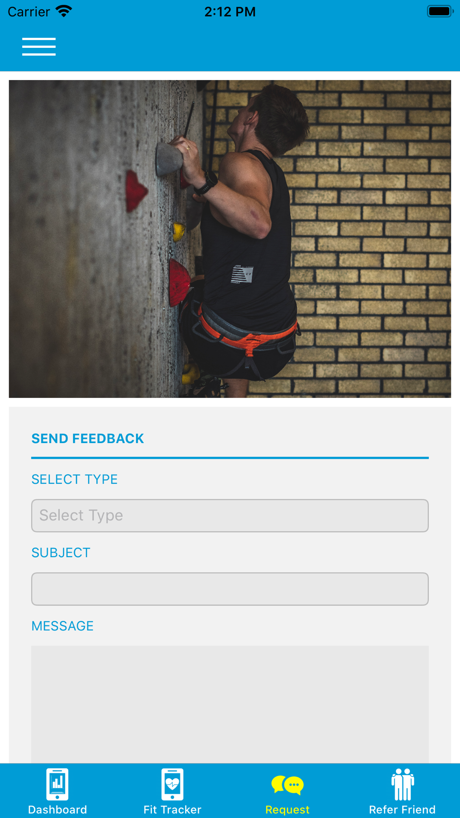Tap the Fit Tracker heart icon
This screenshot has height=818, width=460.
(172, 784)
